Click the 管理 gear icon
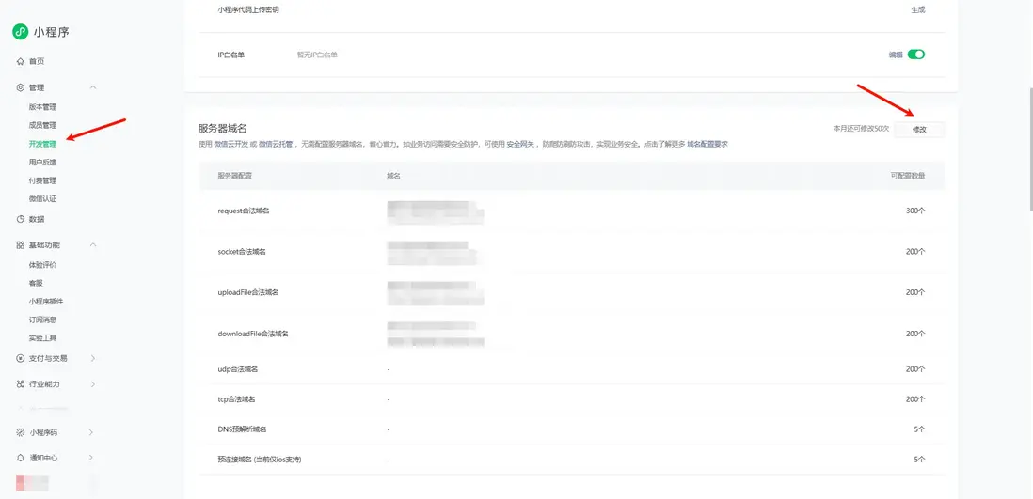1033x499 pixels. pos(21,87)
